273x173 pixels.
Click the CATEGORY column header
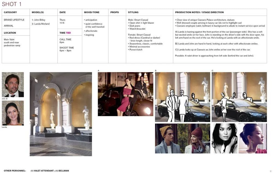10,12
